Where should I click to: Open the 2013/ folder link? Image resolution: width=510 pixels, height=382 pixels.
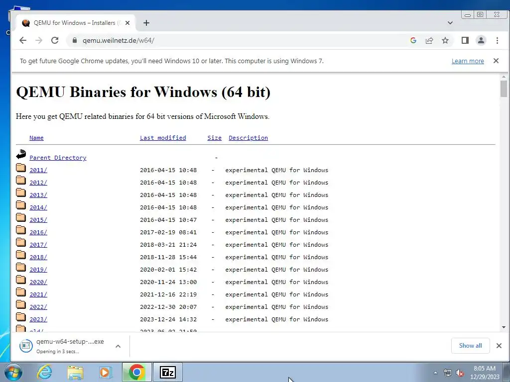click(38, 195)
